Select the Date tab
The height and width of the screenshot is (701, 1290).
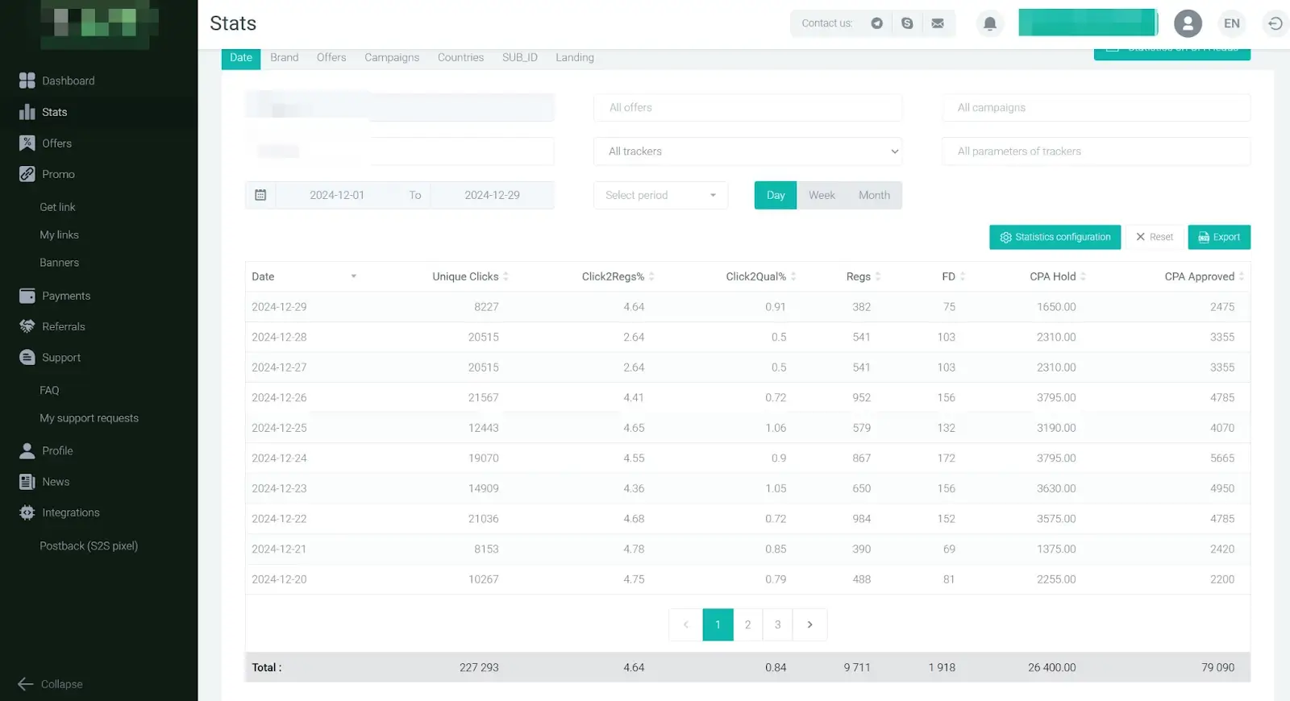click(241, 58)
